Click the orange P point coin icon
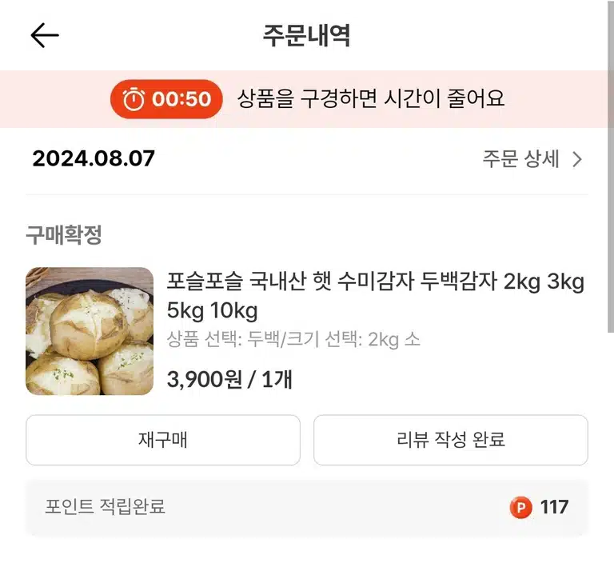This screenshot has width=614, height=563. point(520,507)
